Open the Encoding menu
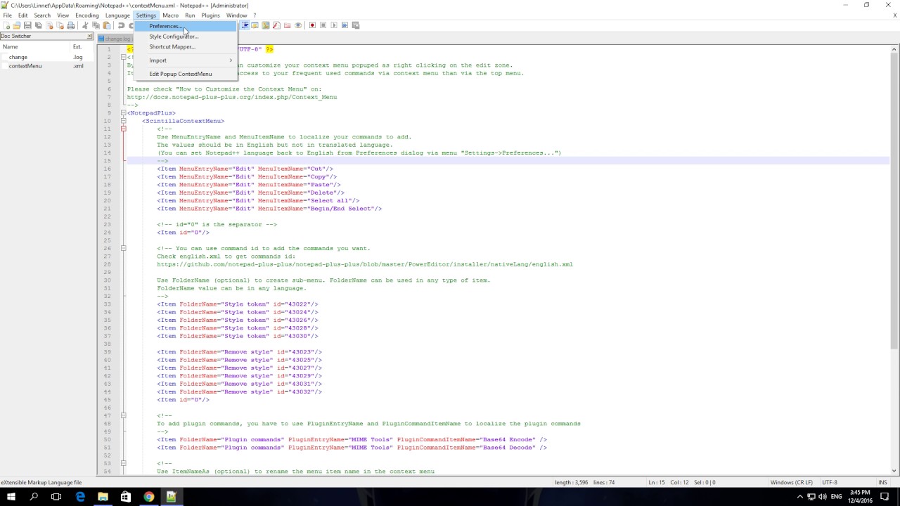Viewport: 900px width, 506px height. [x=87, y=15]
